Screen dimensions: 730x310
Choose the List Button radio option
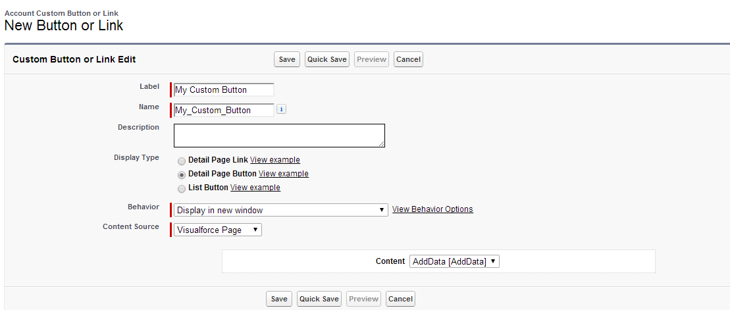(182, 188)
